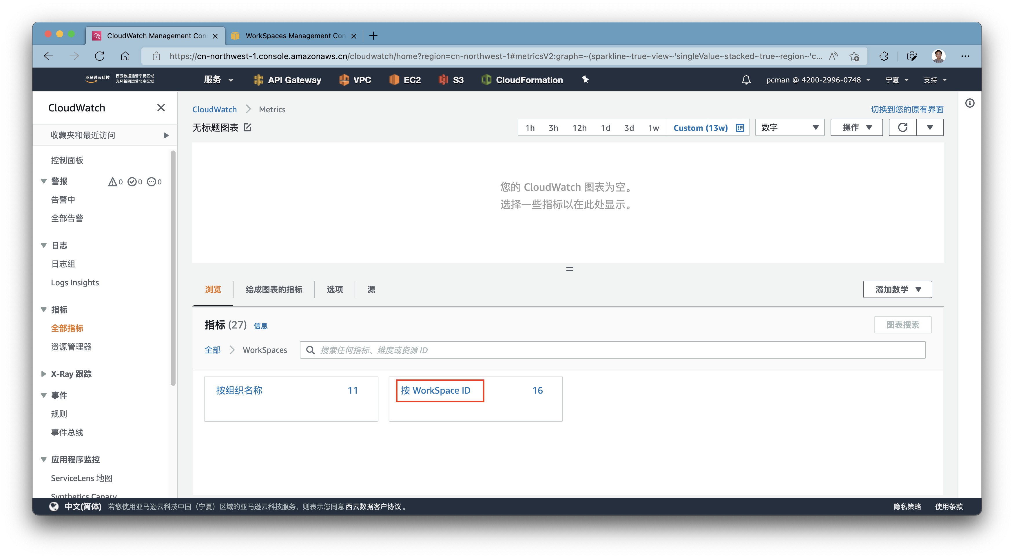Screen dimensions: 1014x558
Task: Open notifications bell icon
Action: pyautogui.click(x=746, y=80)
